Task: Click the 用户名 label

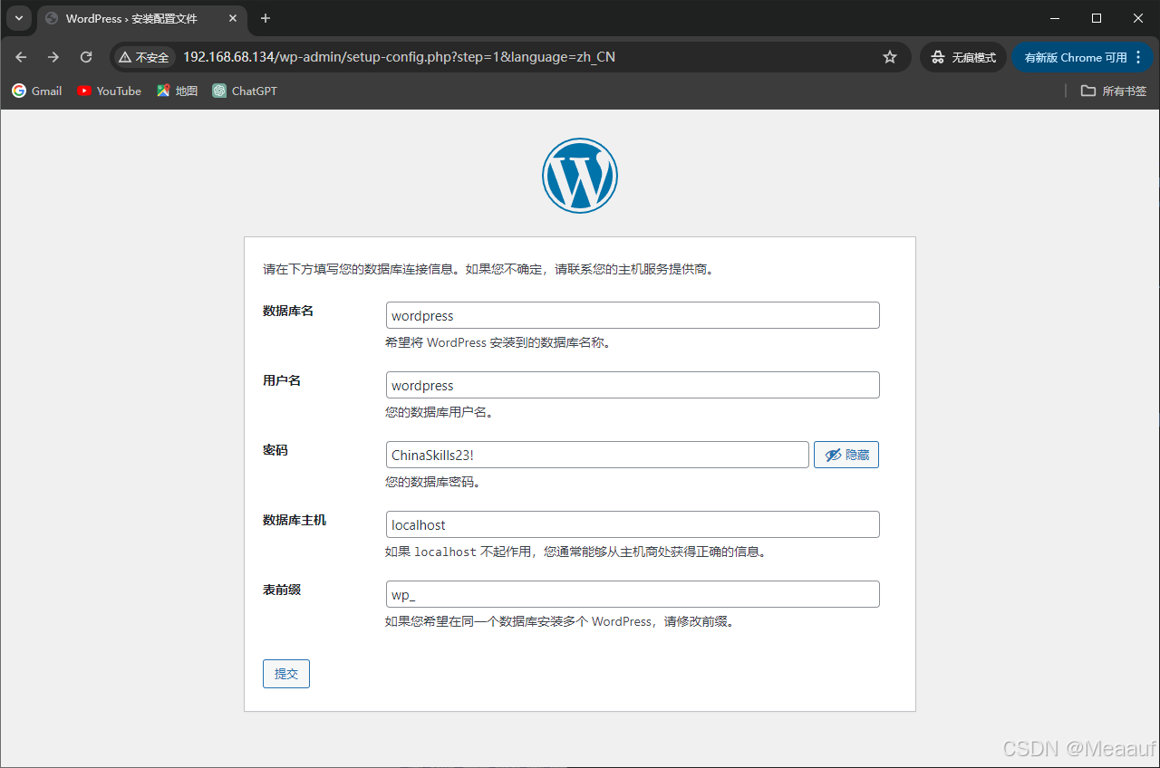Action: click(x=282, y=380)
